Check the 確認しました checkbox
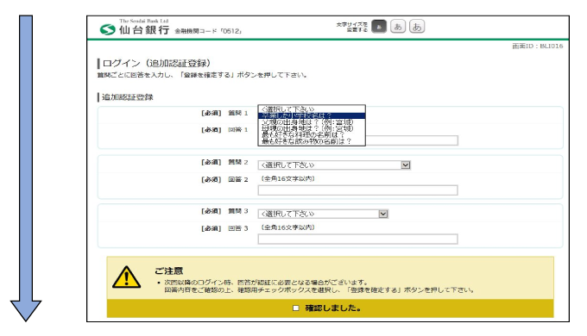 (x=296, y=308)
